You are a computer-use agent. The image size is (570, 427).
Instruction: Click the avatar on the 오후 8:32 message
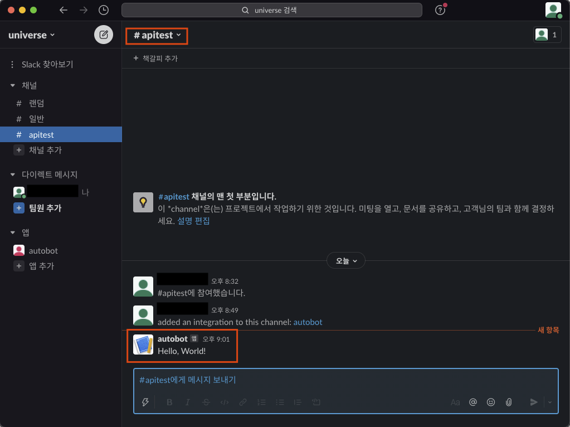click(x=143, y=286)
